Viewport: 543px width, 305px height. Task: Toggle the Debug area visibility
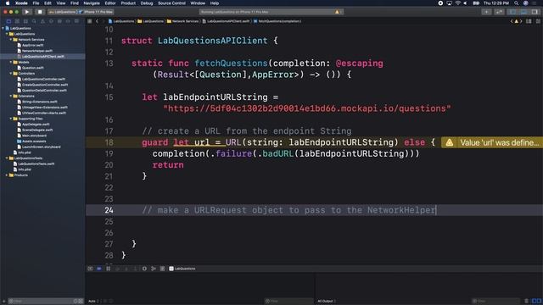point(524,12)
